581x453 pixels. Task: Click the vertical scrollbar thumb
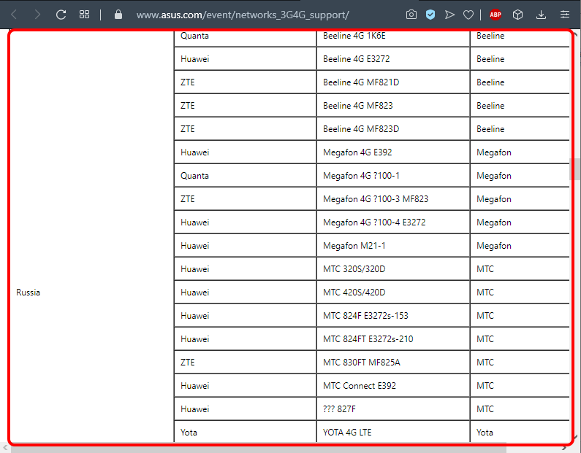[x=575, y=169]
